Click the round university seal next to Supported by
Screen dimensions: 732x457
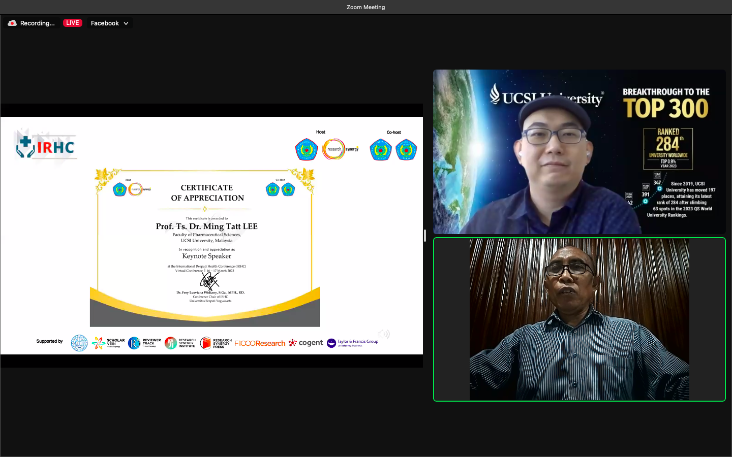(x=79, y=343)
